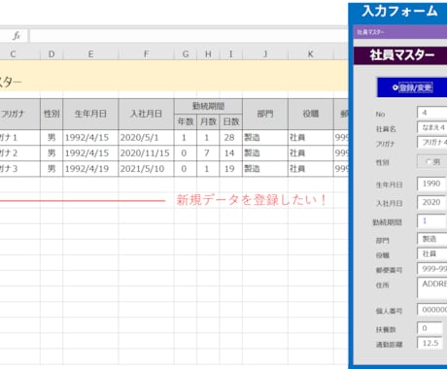Click the cell with 2020/5/1
The height and width of the screenshot is (369, 447).
tap(146, 138)
